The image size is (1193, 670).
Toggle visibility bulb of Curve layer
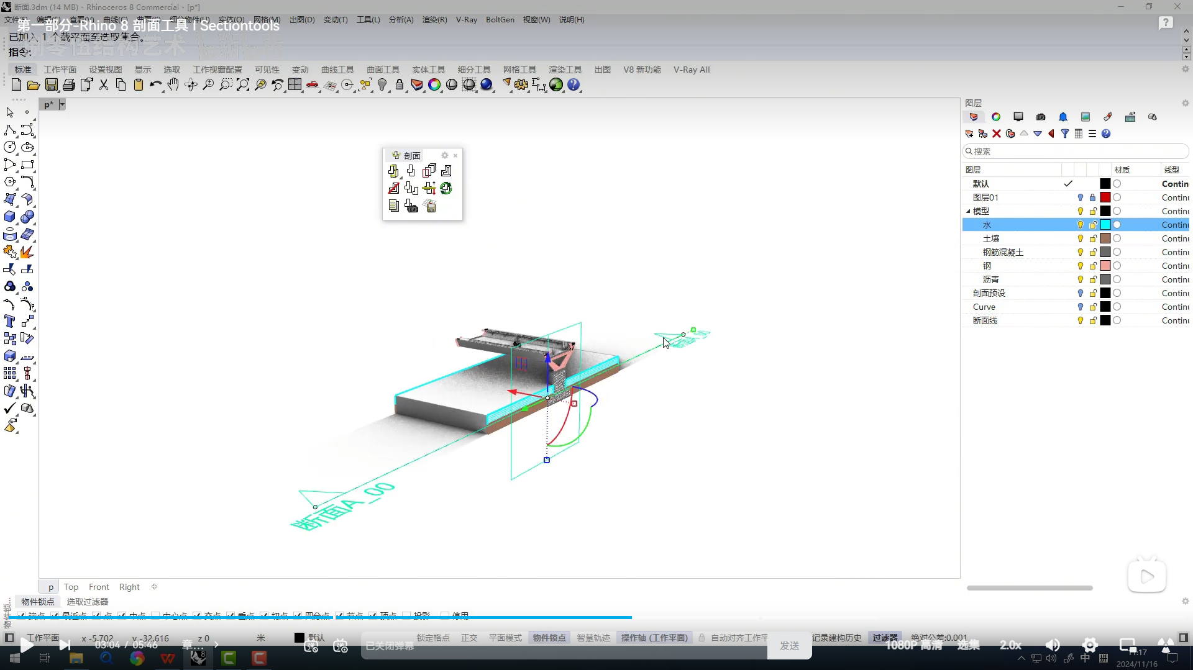pyautogui.click(x=1081, y=307)
